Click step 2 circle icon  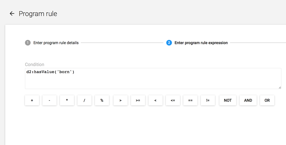pyautogui.click(x=169, y=43)
